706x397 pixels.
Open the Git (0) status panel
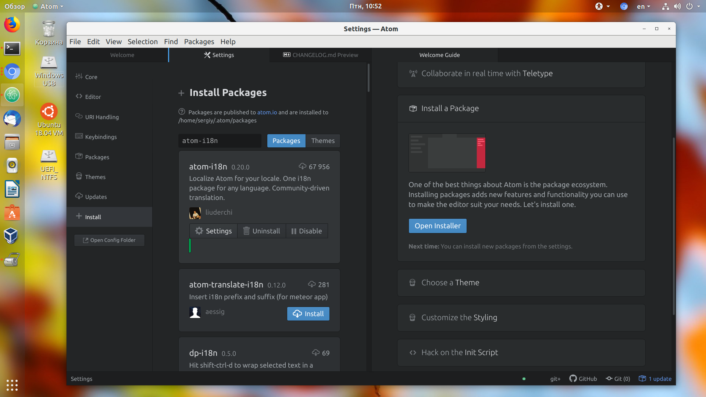618,379
